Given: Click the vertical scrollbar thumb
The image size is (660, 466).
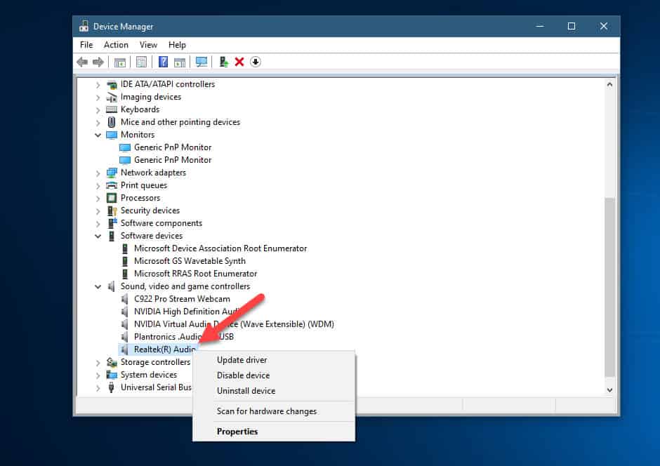Looking at the screenshot, I should click(x=609, y=287).
